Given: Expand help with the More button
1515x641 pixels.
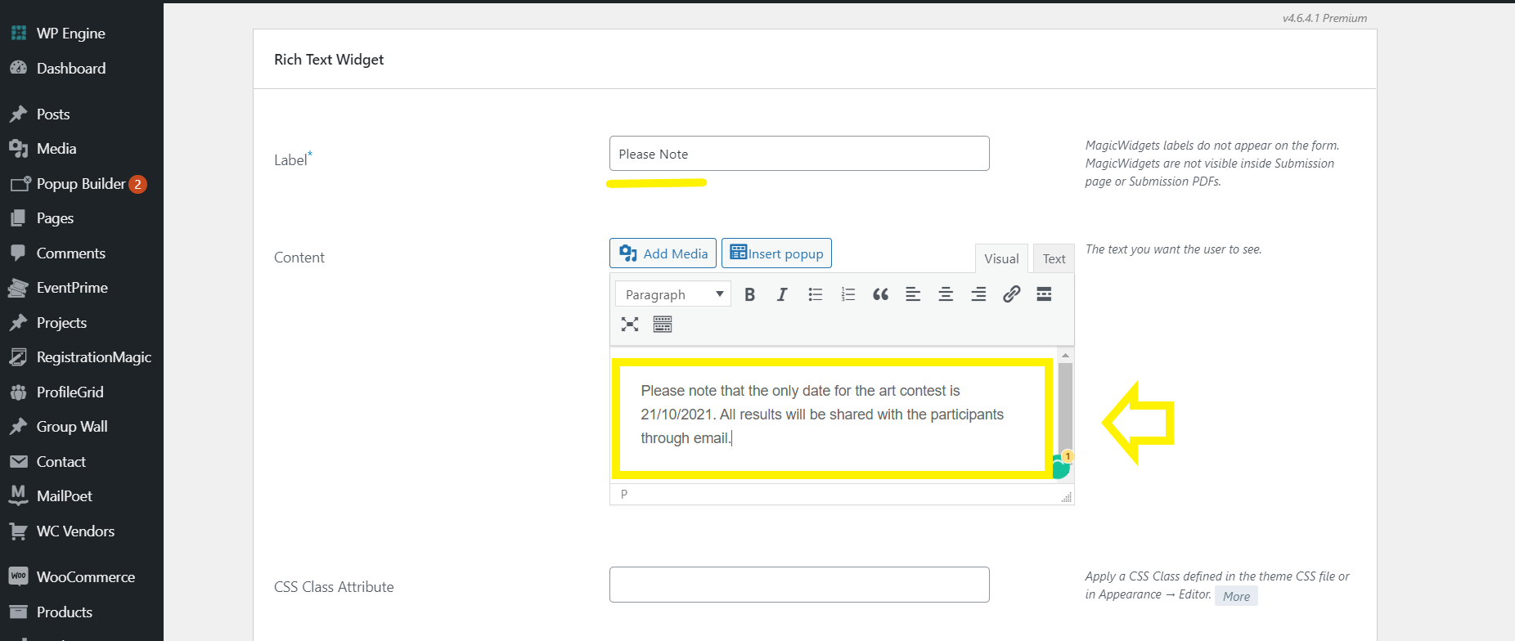Looking at the screenshot, I should pos(1236,596).
